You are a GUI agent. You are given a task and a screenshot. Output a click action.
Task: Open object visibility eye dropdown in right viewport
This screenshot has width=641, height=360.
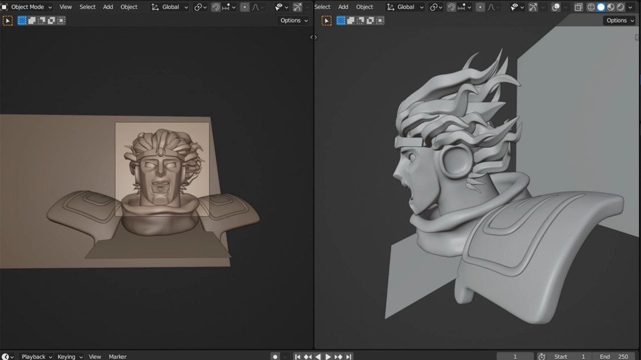coord(517,7)
